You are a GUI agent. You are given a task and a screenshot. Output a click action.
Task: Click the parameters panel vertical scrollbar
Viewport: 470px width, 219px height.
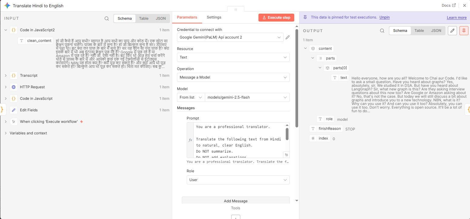tap(296, 73)
